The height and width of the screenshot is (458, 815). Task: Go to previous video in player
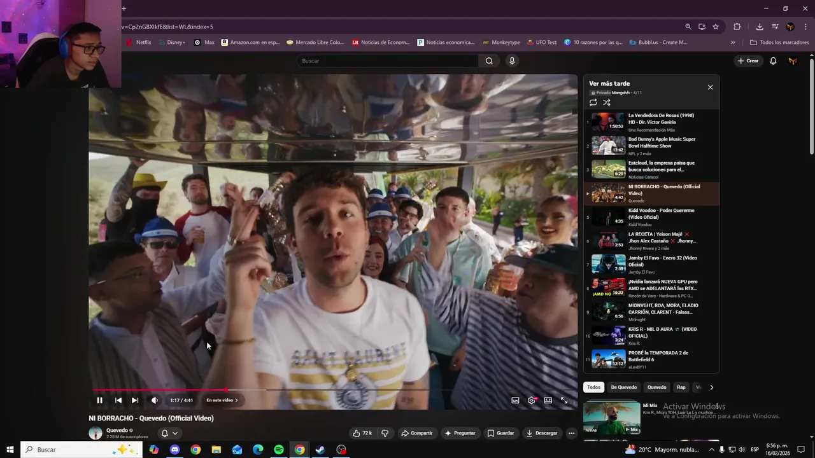coord(118,400)
